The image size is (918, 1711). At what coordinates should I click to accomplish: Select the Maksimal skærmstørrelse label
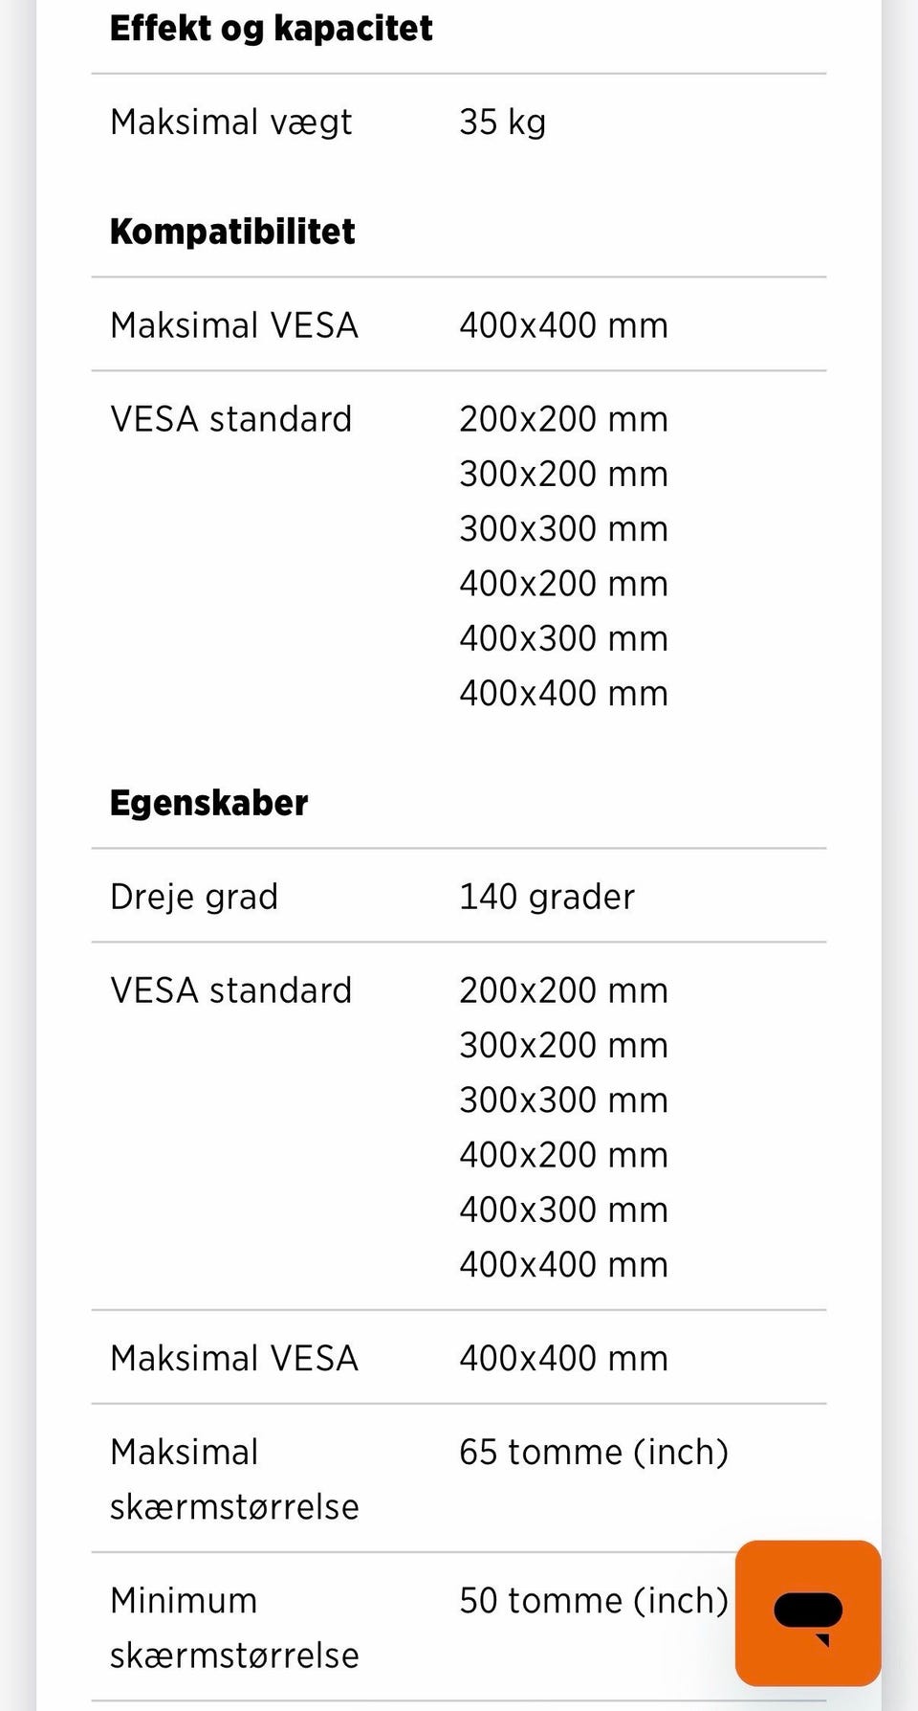click(234, 1479)
